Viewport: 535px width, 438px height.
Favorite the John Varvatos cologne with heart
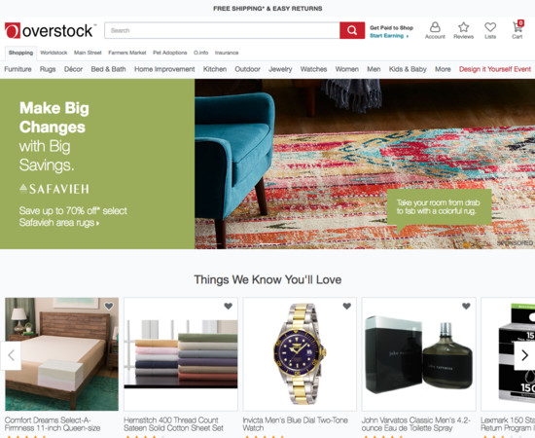[466, 306]
